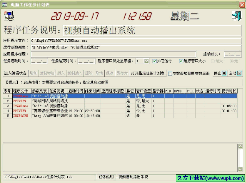Click the 运行时间 column header
Screen dimensions: 246x183
[x=213, y=91]
